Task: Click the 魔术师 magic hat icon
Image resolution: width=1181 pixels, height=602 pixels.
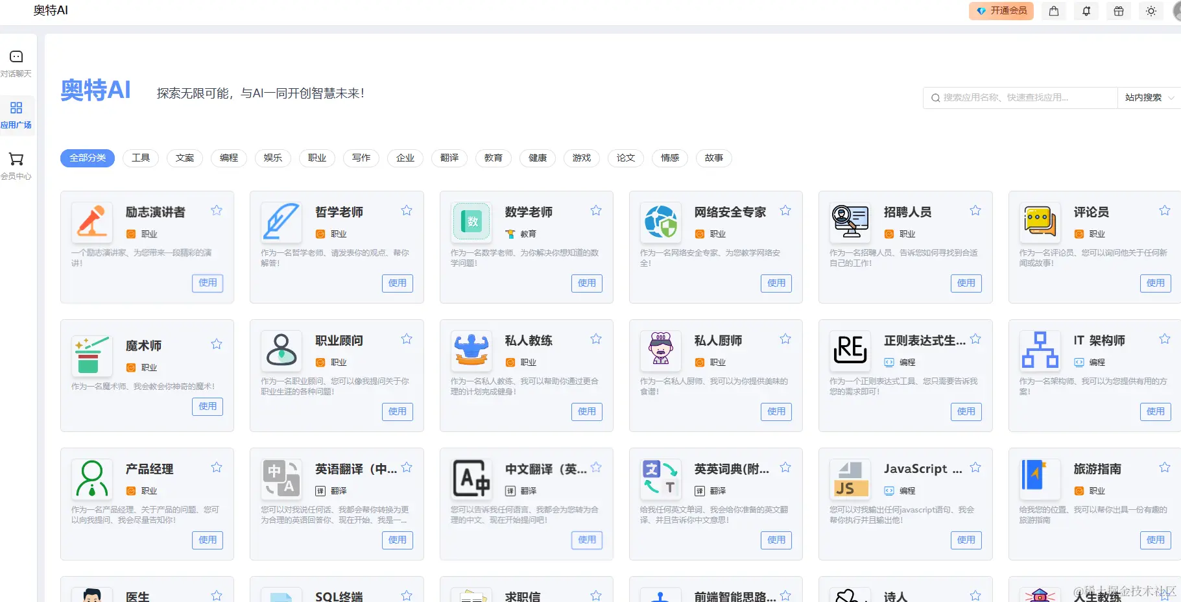Action: [x=92, y=355]
